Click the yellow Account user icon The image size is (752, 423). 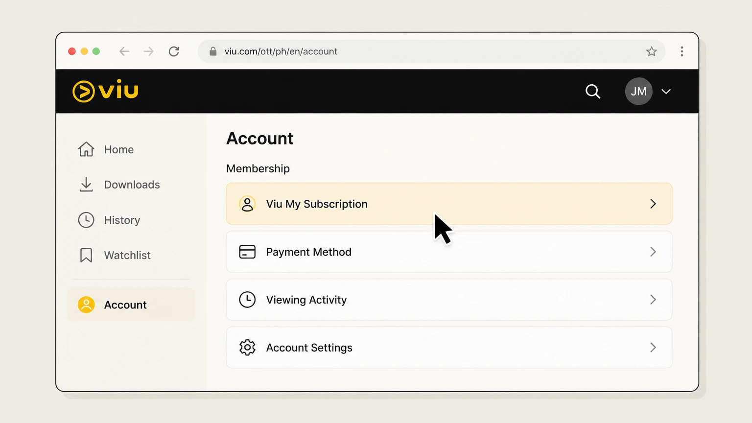86,305
